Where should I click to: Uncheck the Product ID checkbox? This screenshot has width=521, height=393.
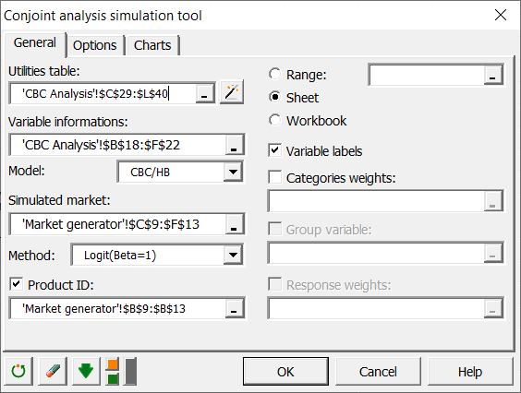tap(17, 284)
